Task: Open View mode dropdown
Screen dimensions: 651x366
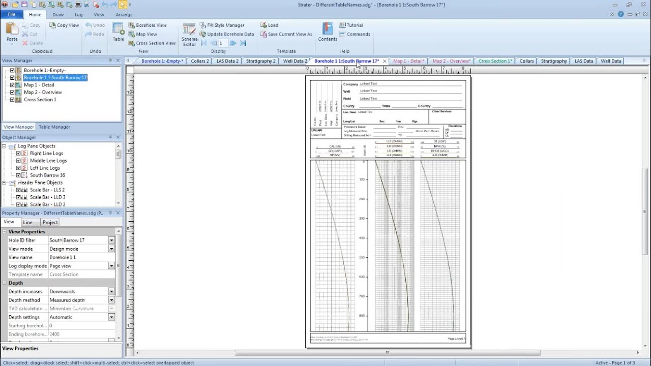Action: click(x=111, y=249)
